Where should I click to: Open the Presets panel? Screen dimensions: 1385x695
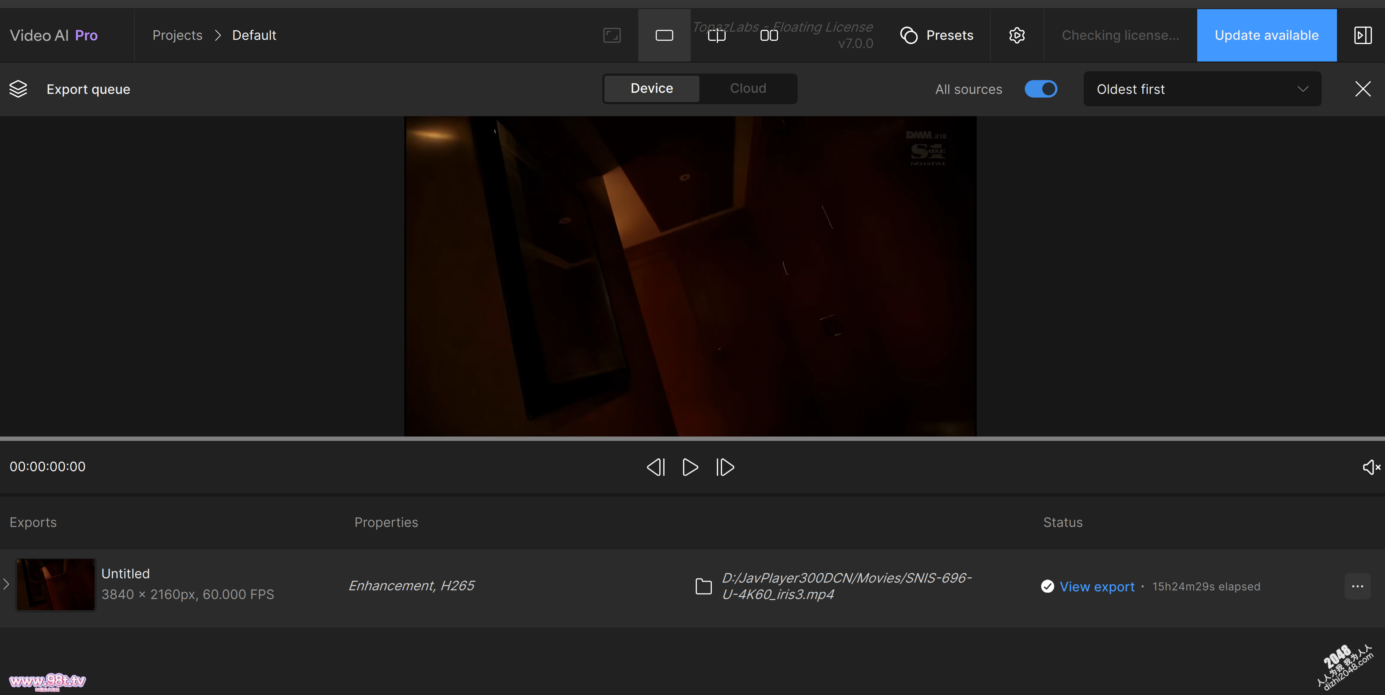click(937, 36)
